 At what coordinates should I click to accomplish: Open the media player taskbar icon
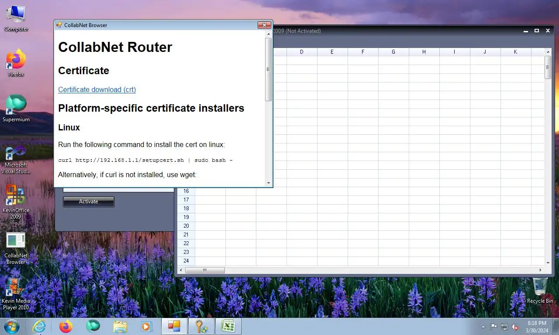tap(146, 326)
